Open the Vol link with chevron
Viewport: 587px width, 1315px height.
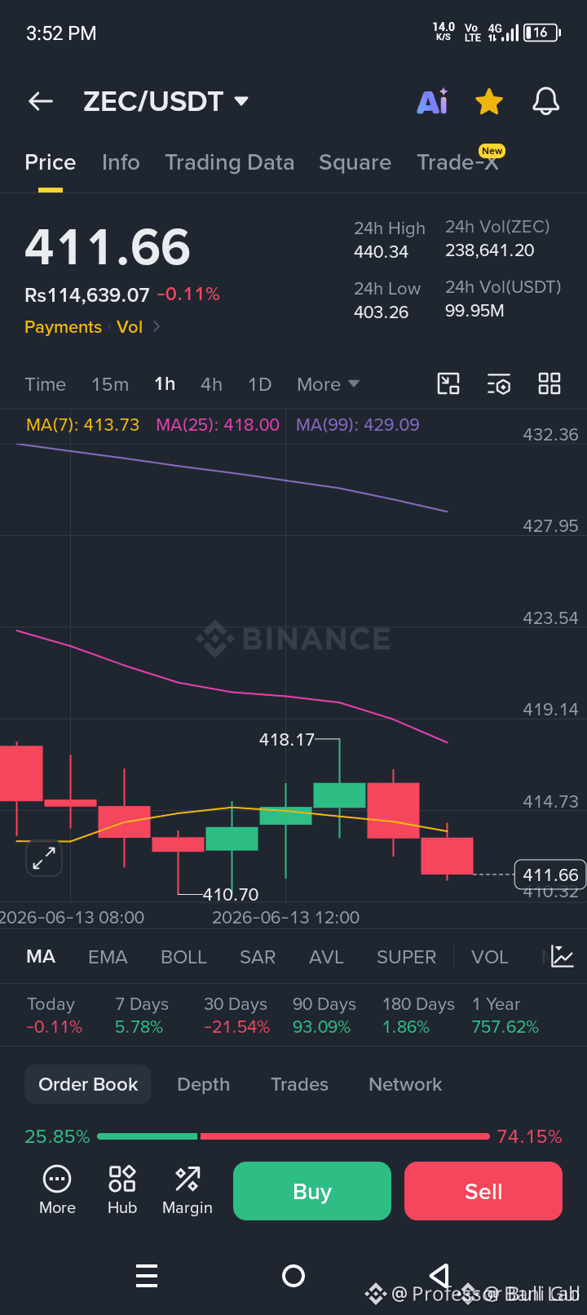(x=138, y=327)
